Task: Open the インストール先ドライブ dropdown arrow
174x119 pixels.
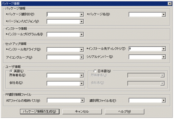Action: [x=81, y=49]
